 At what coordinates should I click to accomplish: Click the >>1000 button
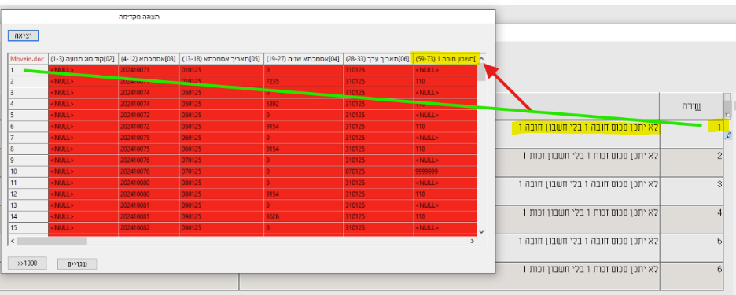pos(28,263)
